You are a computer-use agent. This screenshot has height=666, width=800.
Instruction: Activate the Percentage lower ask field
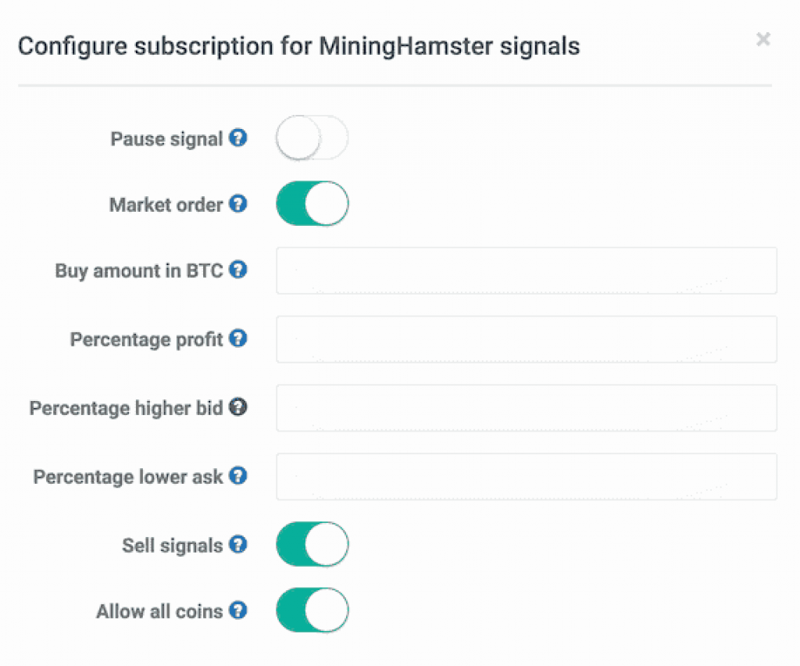(527, 477)
